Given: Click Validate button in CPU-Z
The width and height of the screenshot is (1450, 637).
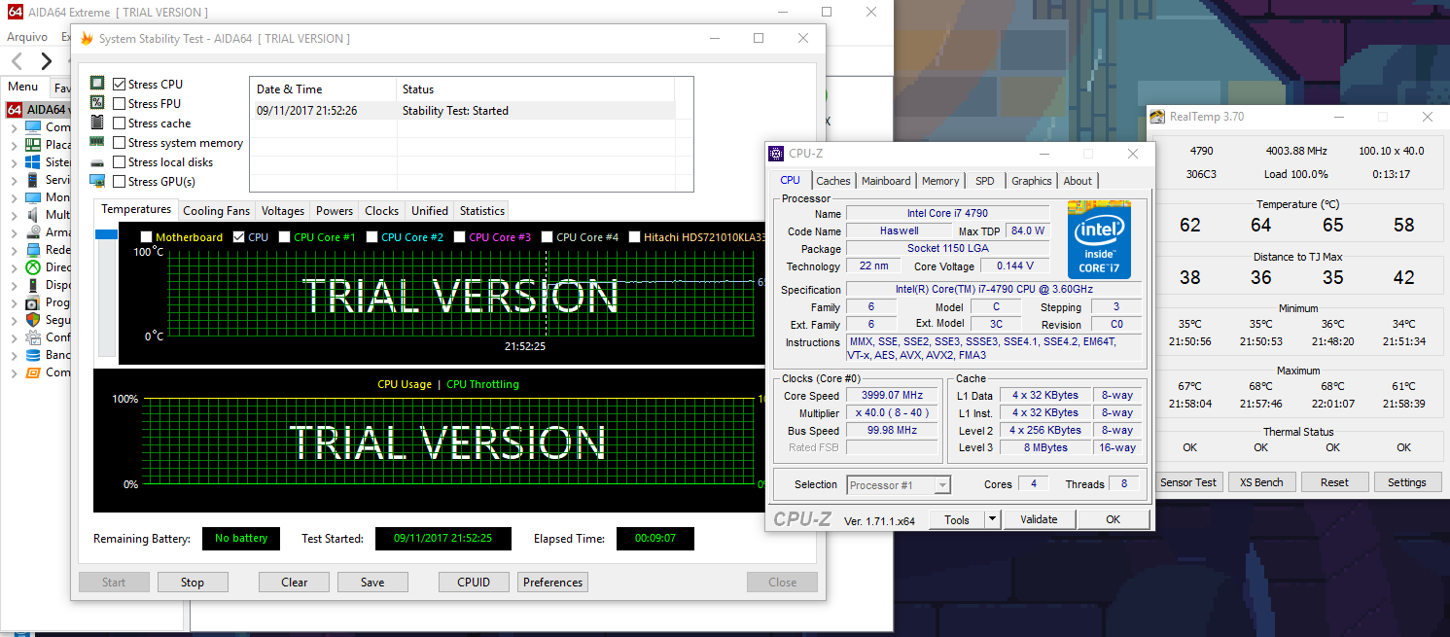Looking at the screenshot, I should tap(1039, 519).
